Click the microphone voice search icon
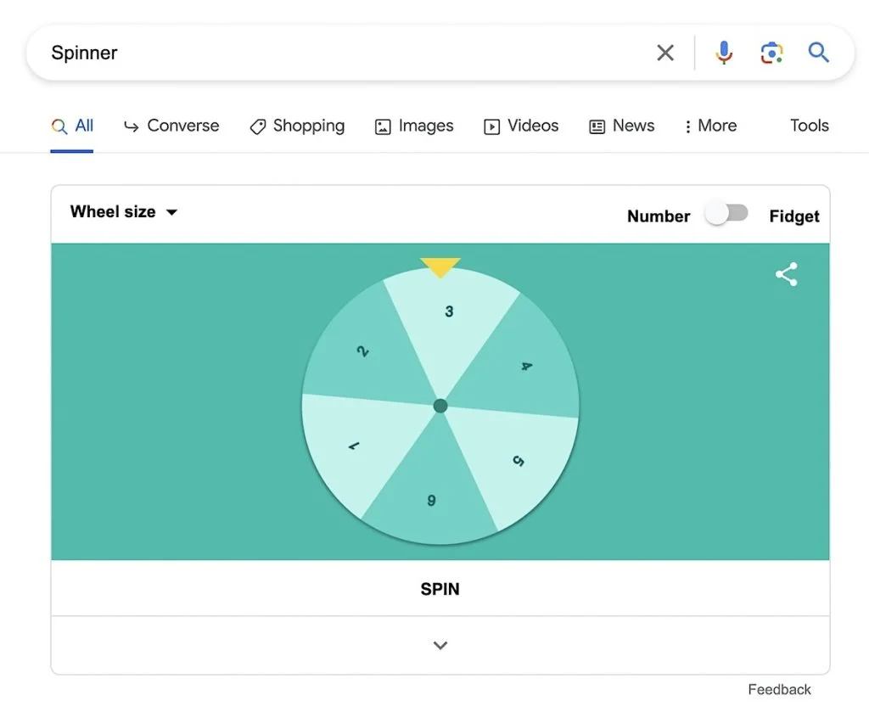869x707 pixels. tap(724, 52)
